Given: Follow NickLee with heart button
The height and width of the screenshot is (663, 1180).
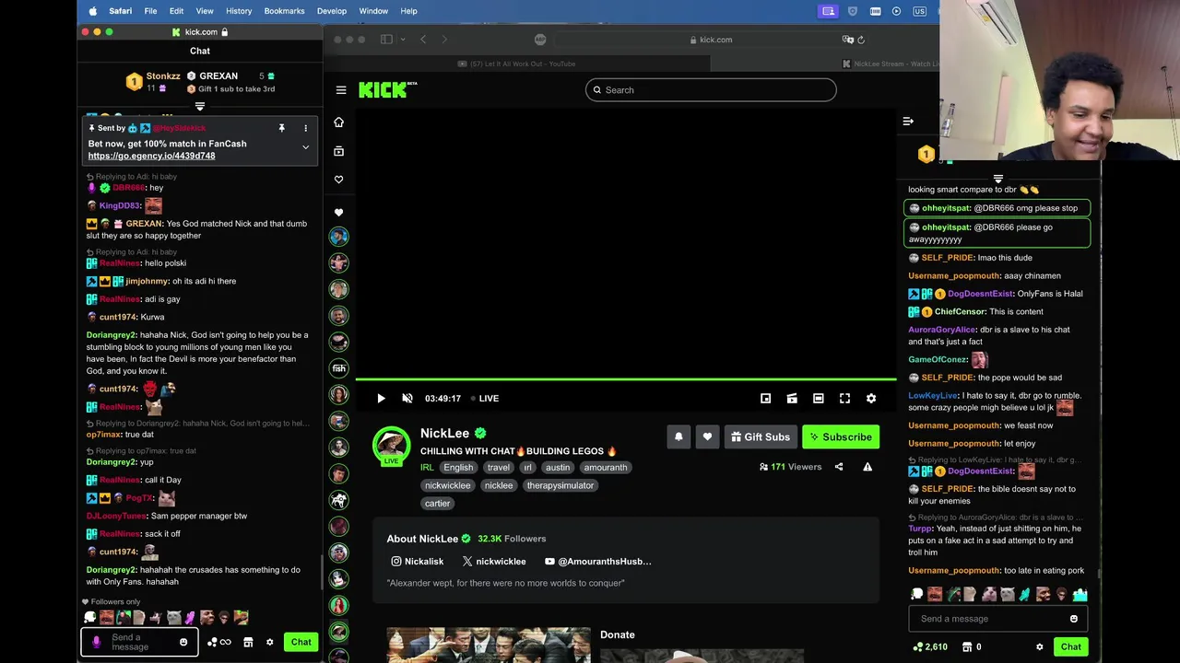Looking at the screenshot, I should pyautogui.click(x=707, y=437).
